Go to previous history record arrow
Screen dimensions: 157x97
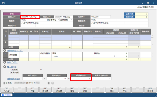point(4,83)
